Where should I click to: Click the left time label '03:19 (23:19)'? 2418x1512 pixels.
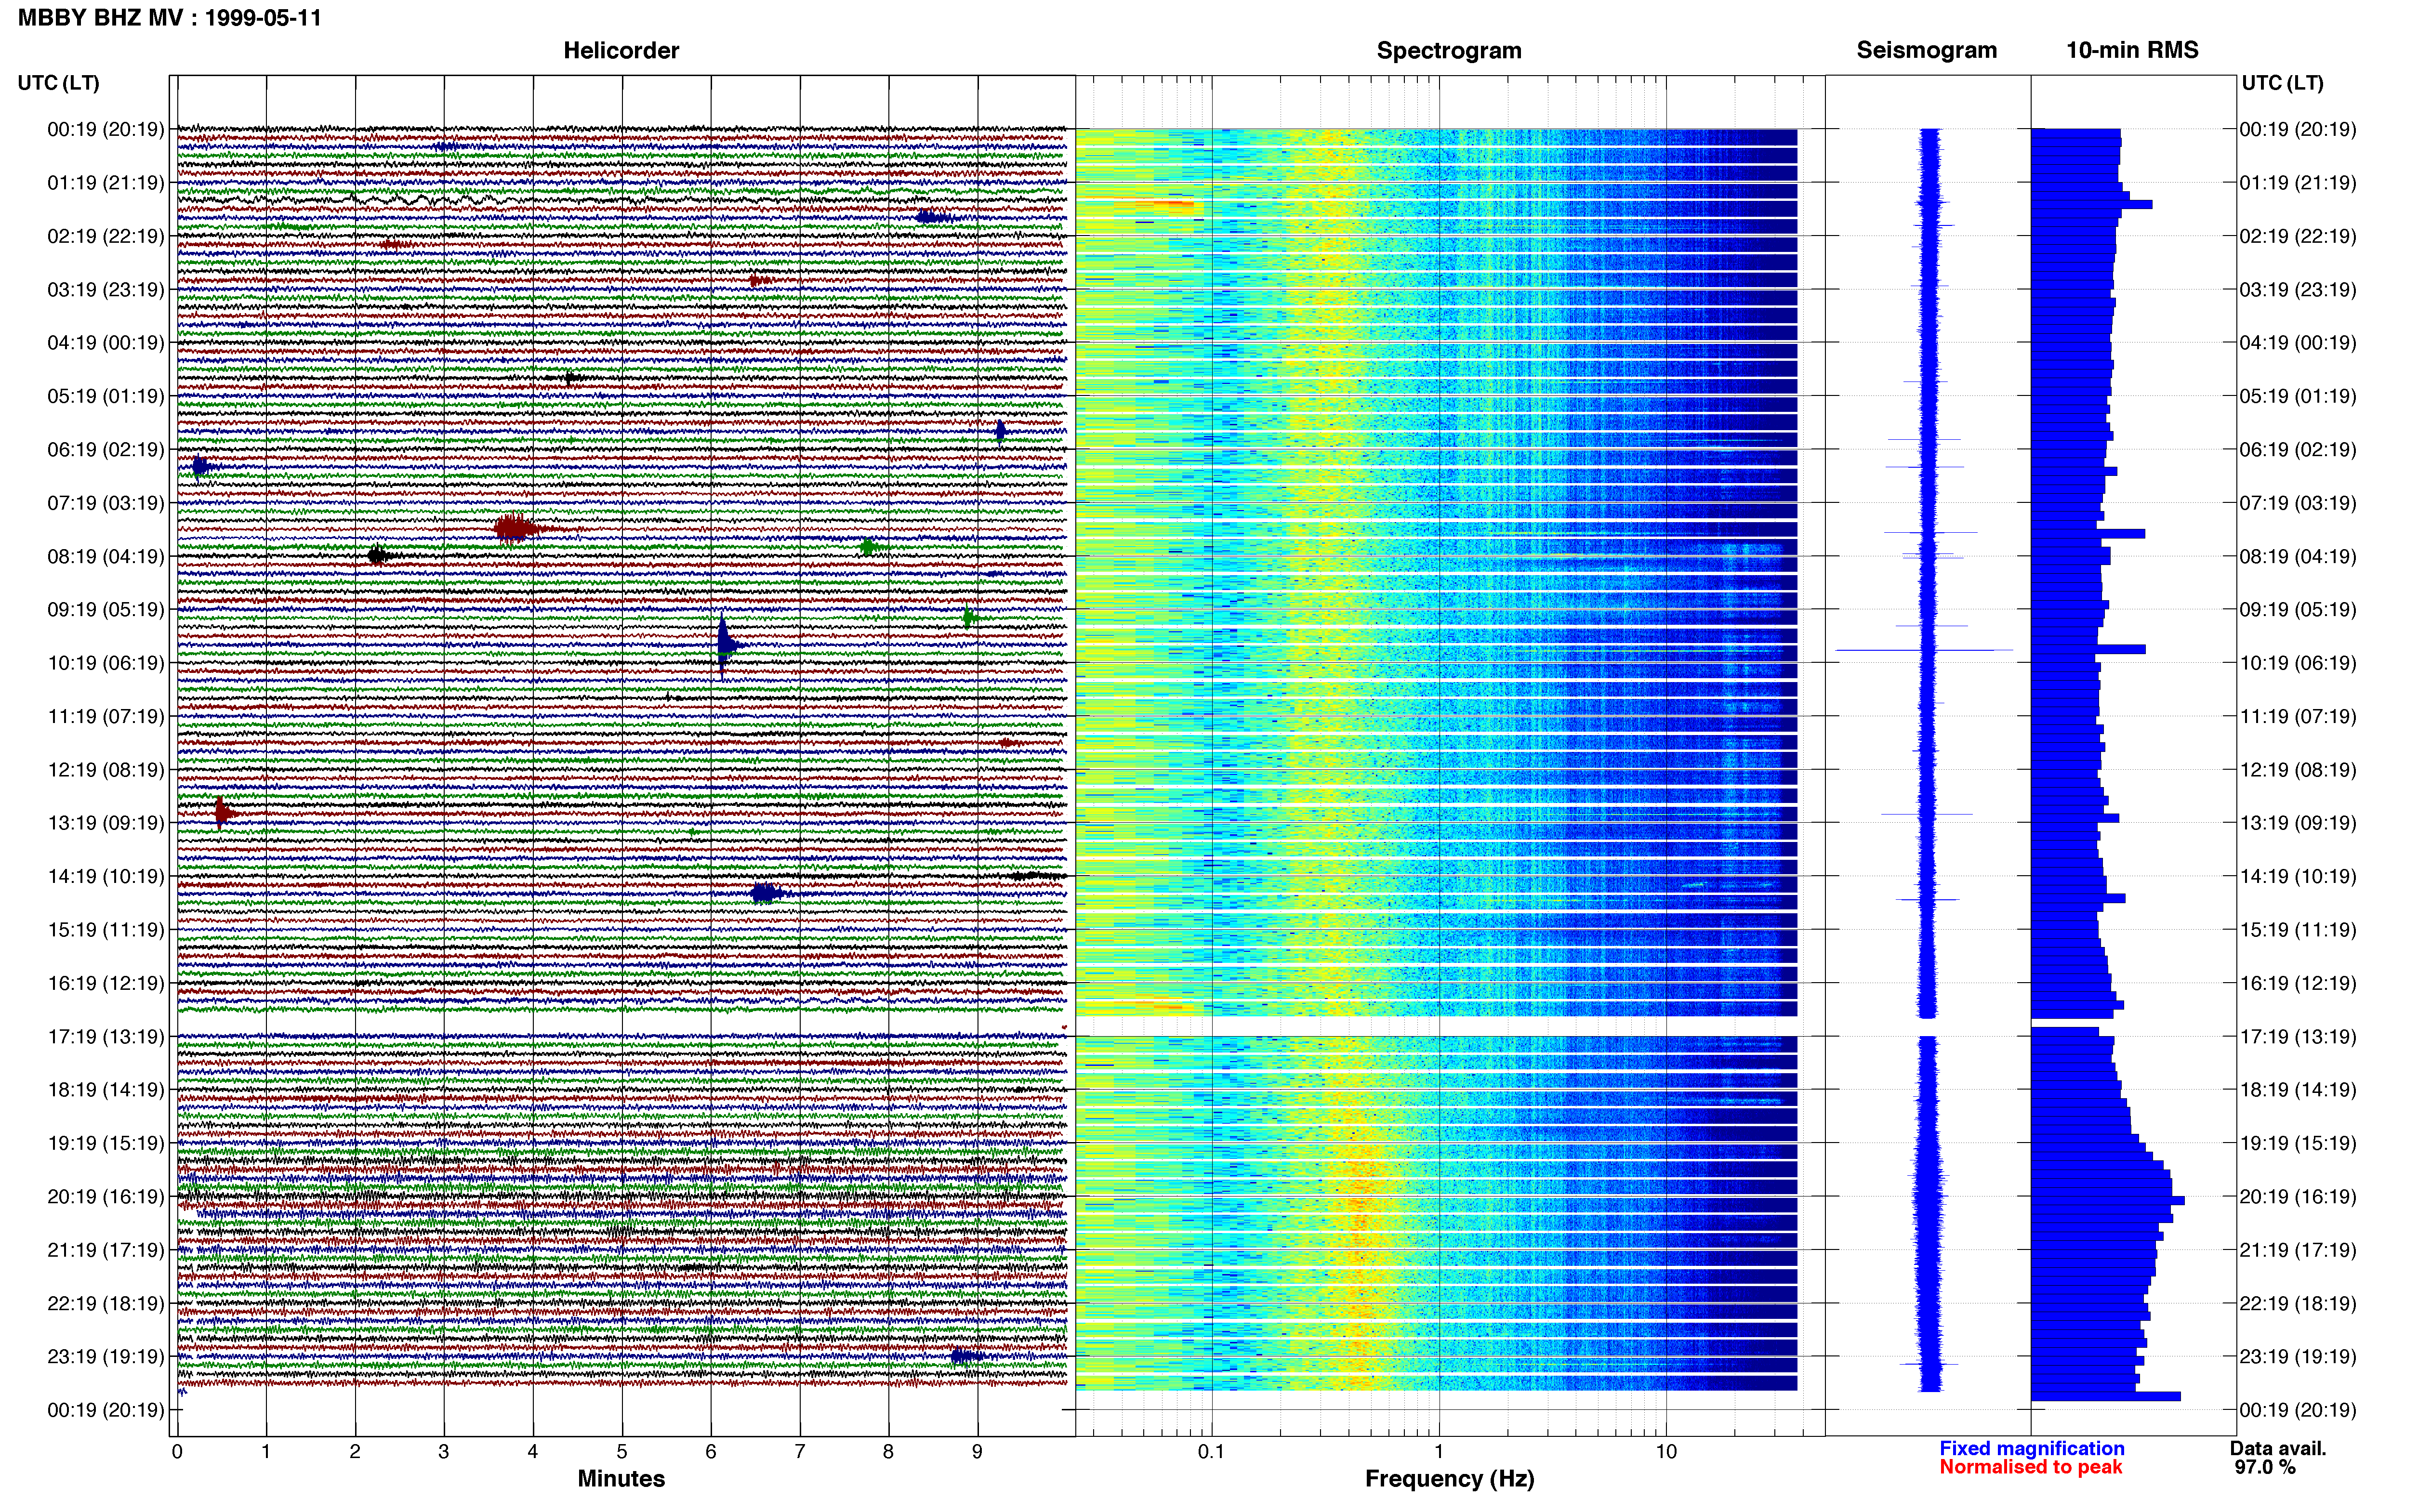pyautogui.click(x=106, y=290)
